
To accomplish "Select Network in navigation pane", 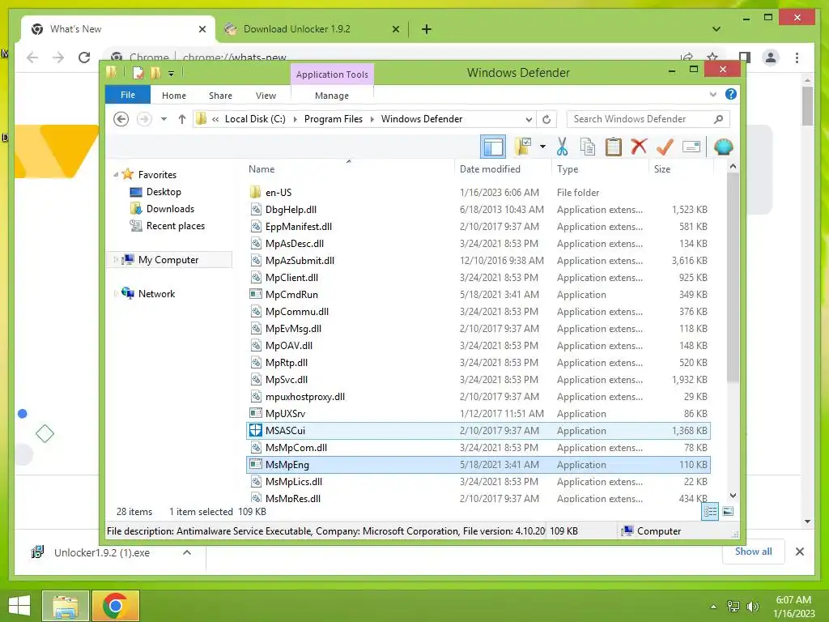I will click(x=156, y=293).
